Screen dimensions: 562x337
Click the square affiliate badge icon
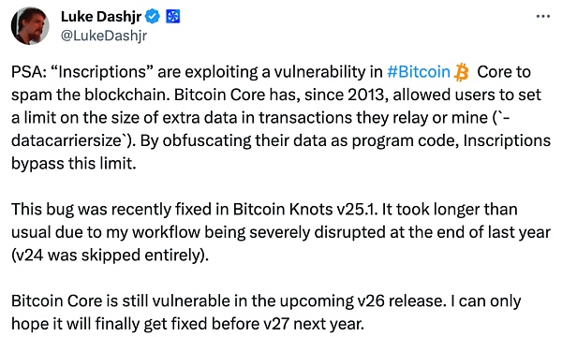[172, 17]
